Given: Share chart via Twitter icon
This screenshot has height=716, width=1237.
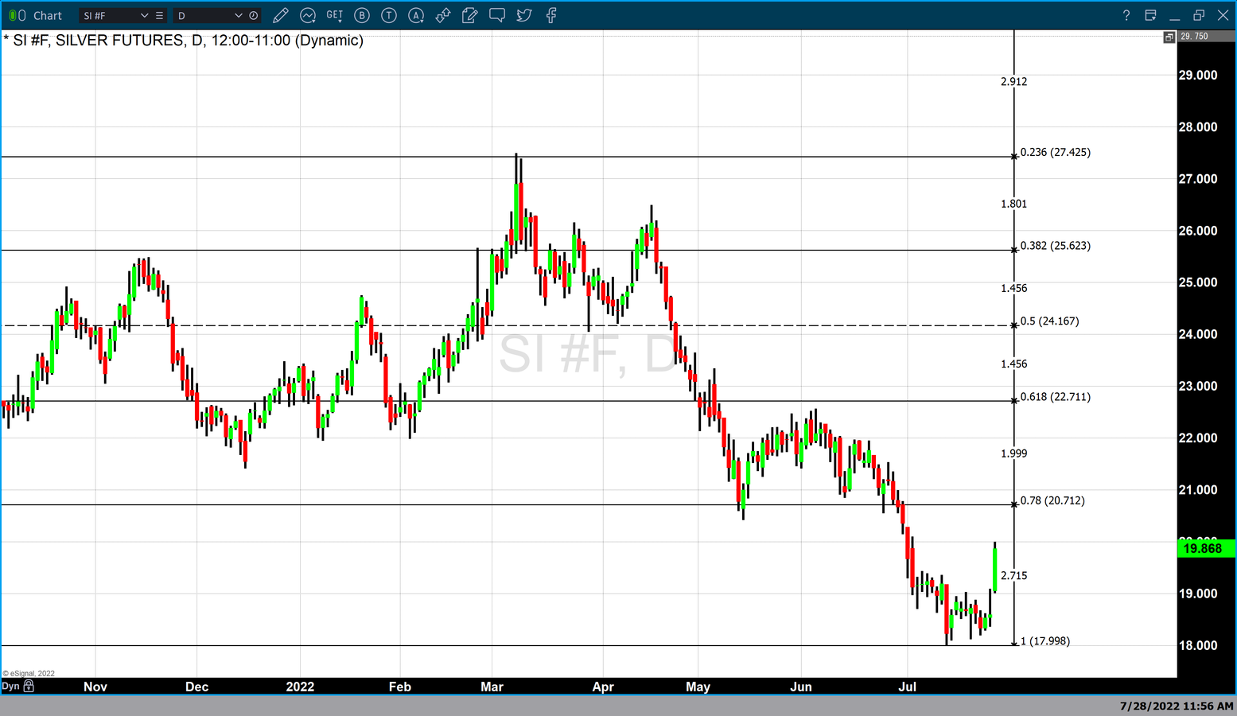Looking at the screenshot, I should [524, 15].
